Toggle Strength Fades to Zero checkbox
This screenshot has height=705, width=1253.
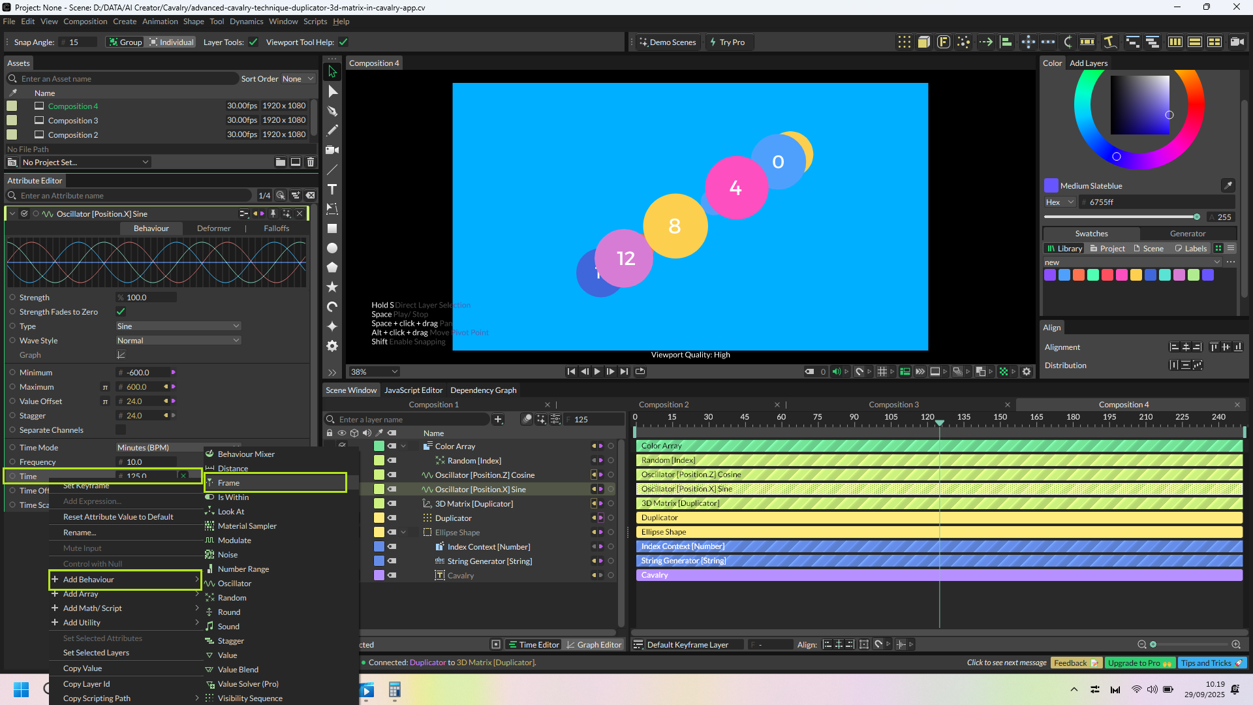[121, 312]
